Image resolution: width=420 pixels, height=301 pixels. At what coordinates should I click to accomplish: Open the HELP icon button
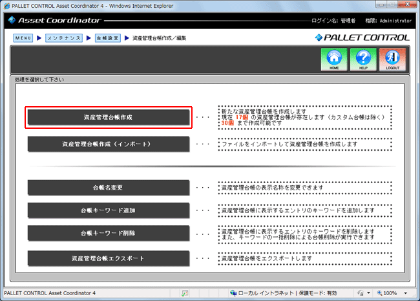363,60
